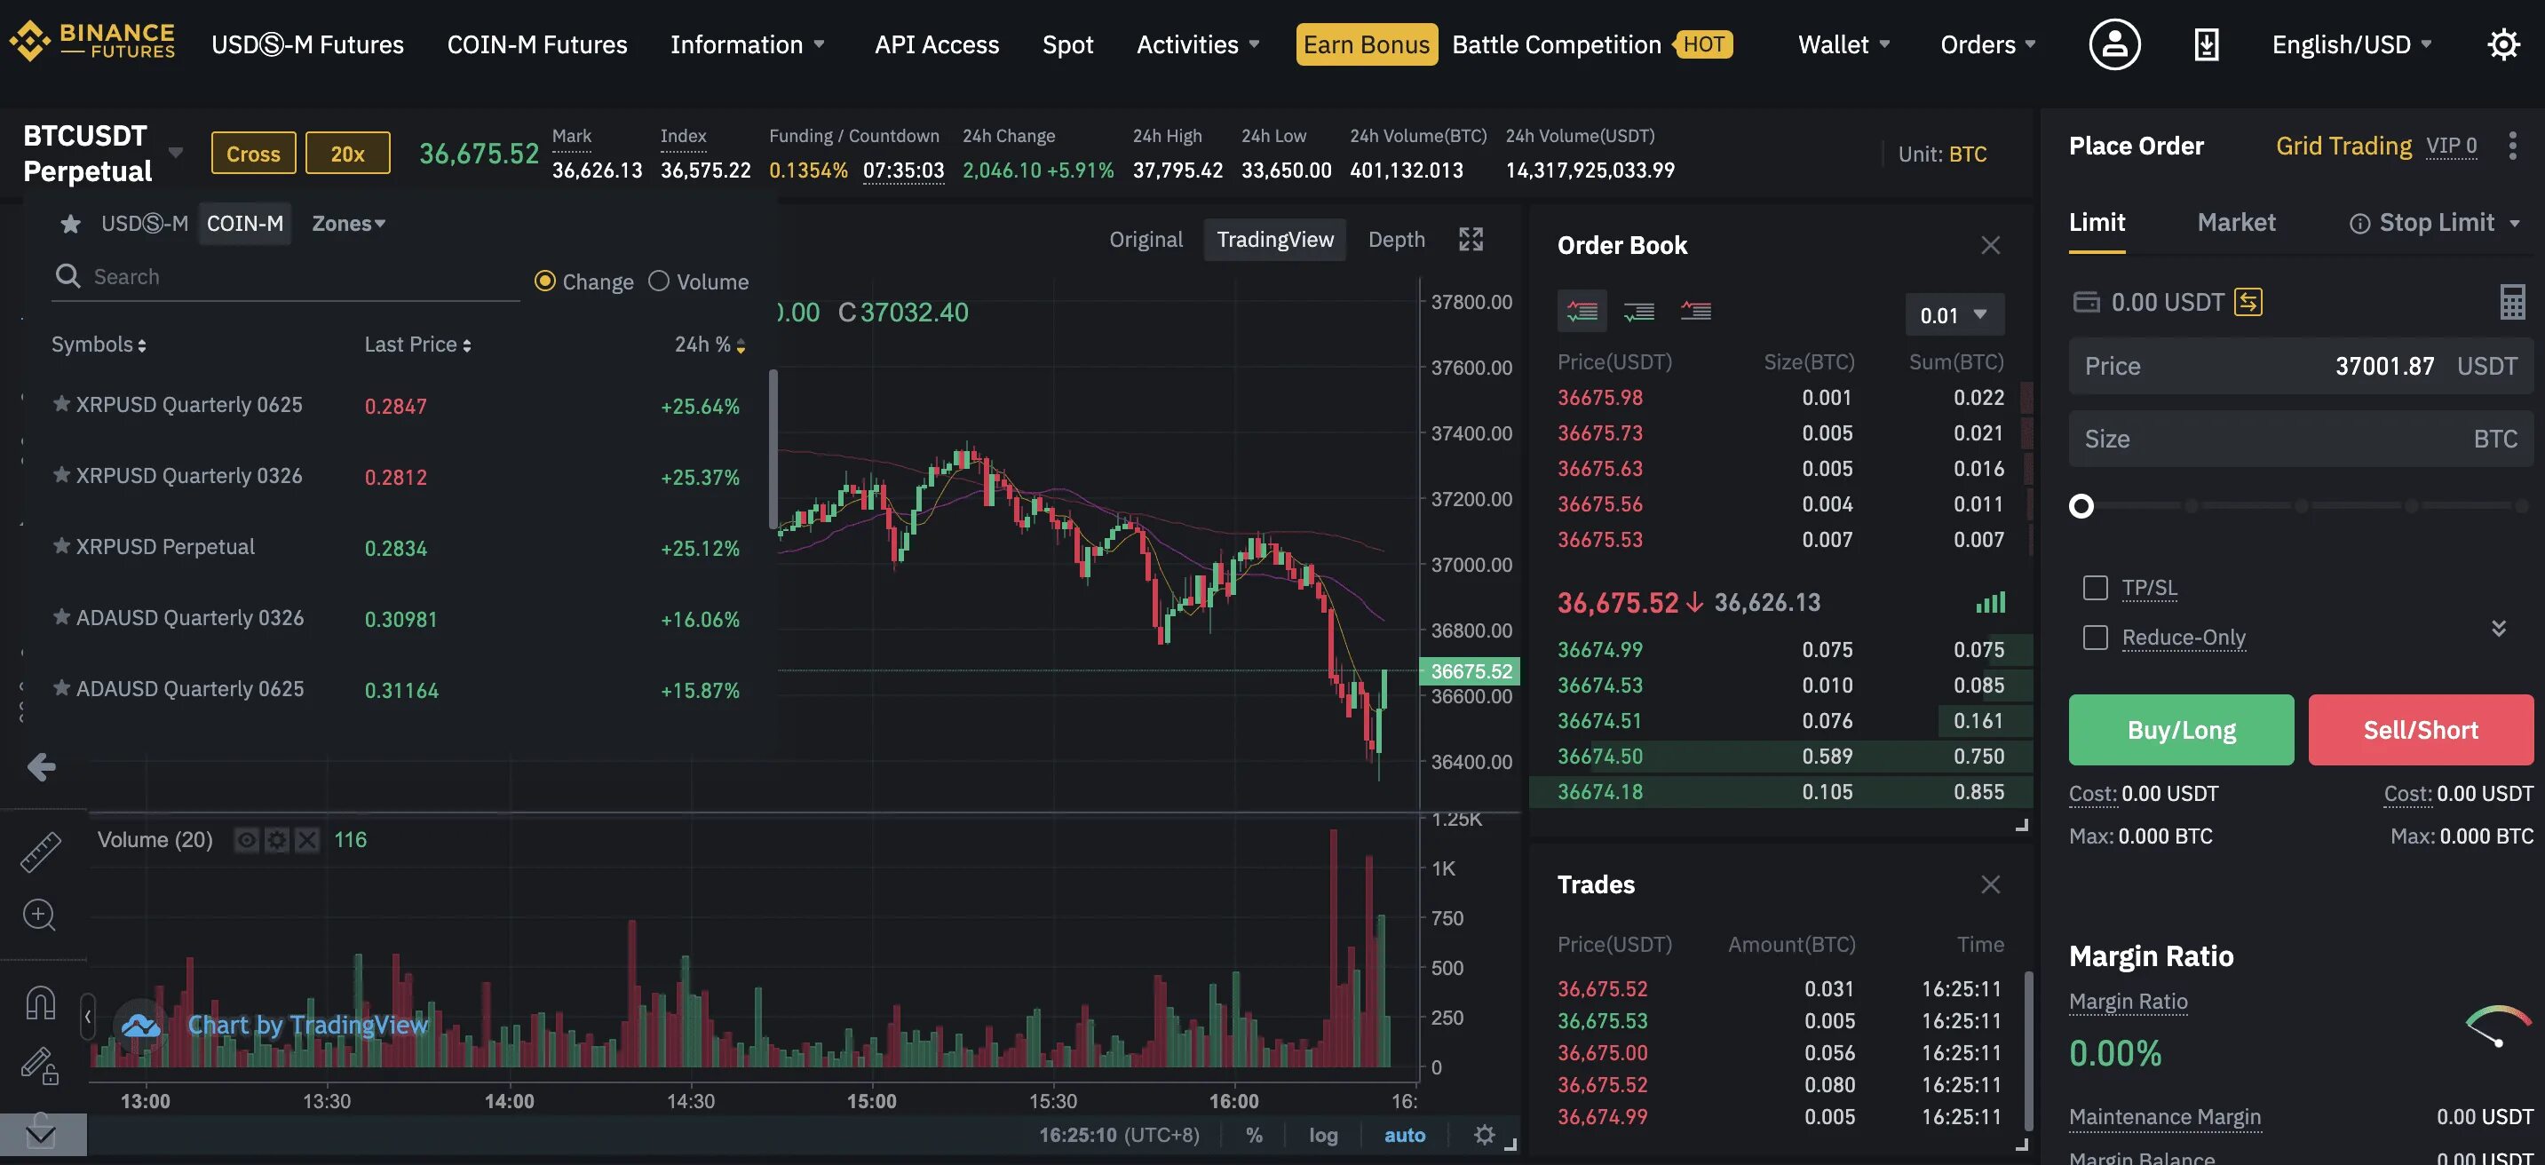
Task: Click the download app icon in header
Action: [2206, 44]
